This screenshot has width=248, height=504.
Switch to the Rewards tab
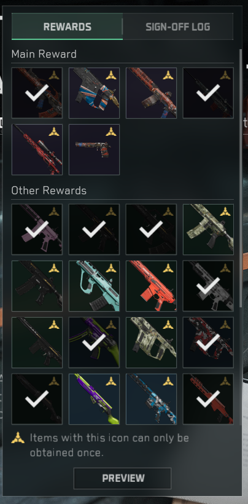67,26
